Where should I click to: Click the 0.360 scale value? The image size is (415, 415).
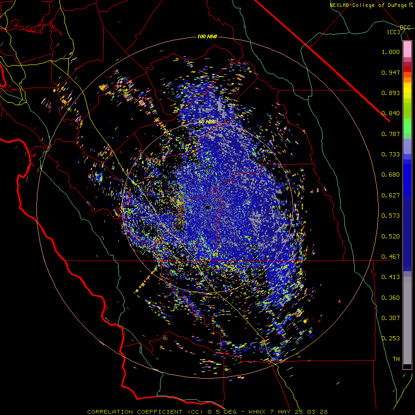point(391,298)
